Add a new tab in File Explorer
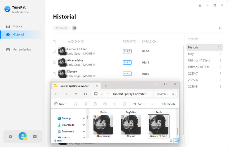 coord(106,86)
